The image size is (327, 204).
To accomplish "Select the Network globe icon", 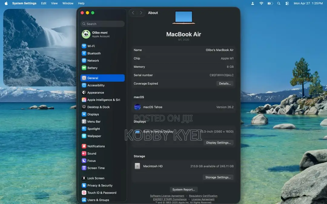I will click(x=84, y=60).
